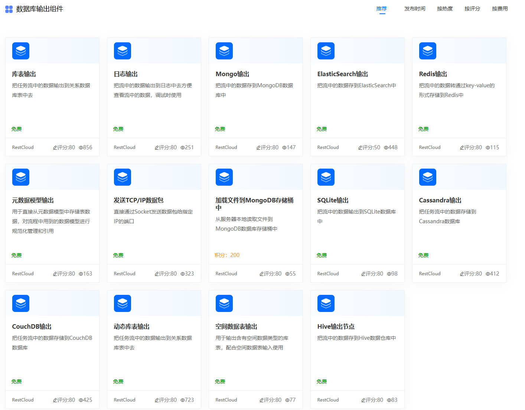Click the 数据库输出组件 page title
525x410 pixels.
point(40,9)
